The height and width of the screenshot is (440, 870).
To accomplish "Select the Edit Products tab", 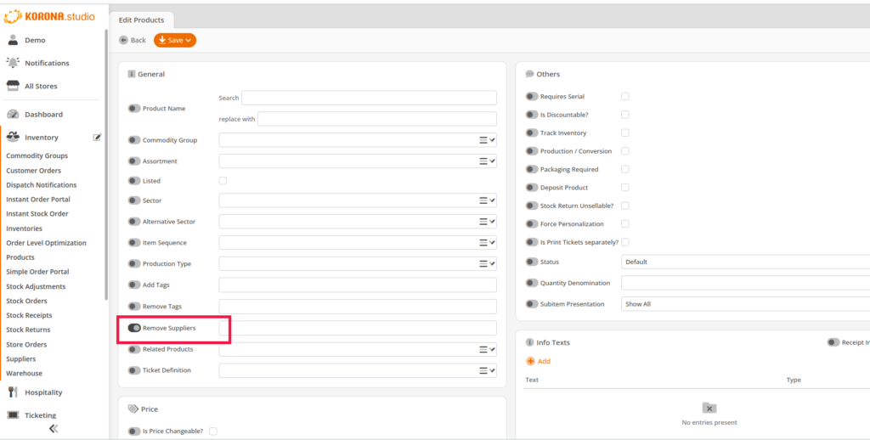I will [142, 20].
